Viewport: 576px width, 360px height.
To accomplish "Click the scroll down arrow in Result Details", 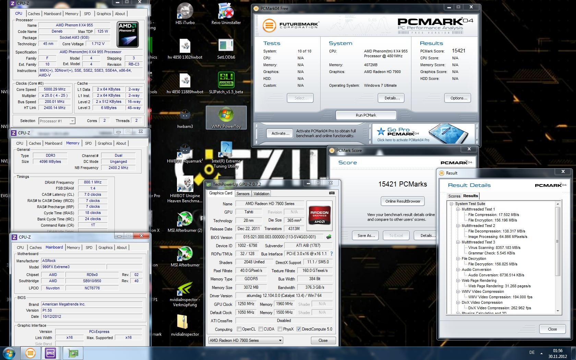I will pyautogui.click(x=558, y=311).
